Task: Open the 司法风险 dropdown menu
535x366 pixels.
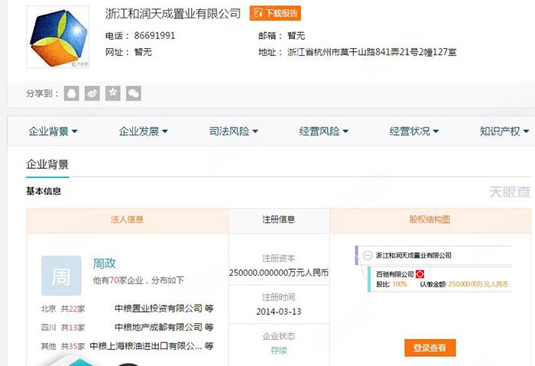Action: 233,131
